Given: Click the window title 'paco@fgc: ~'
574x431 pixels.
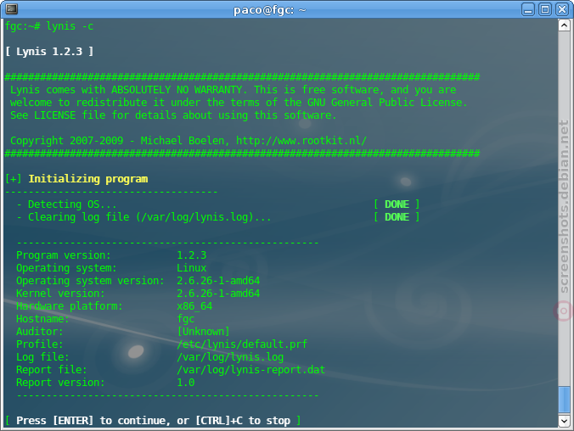Looking at the screenshot, I should [269, 9].
